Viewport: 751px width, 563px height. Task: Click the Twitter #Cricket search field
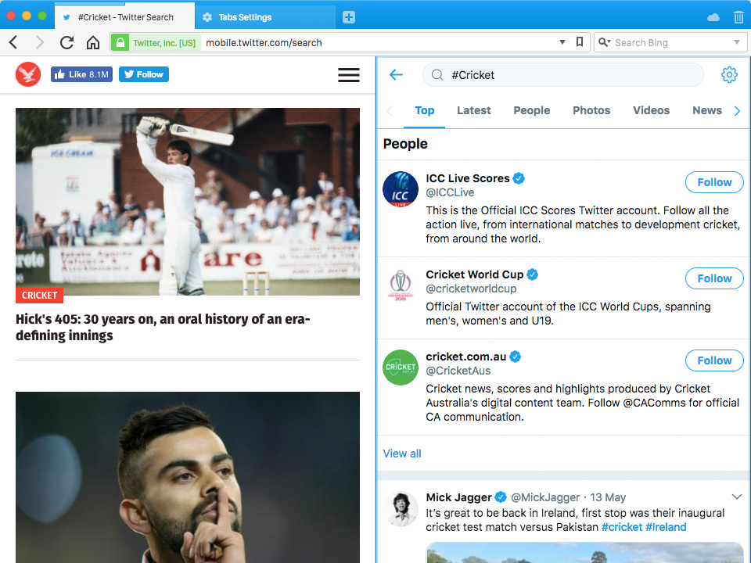click(x=562, y=75)
